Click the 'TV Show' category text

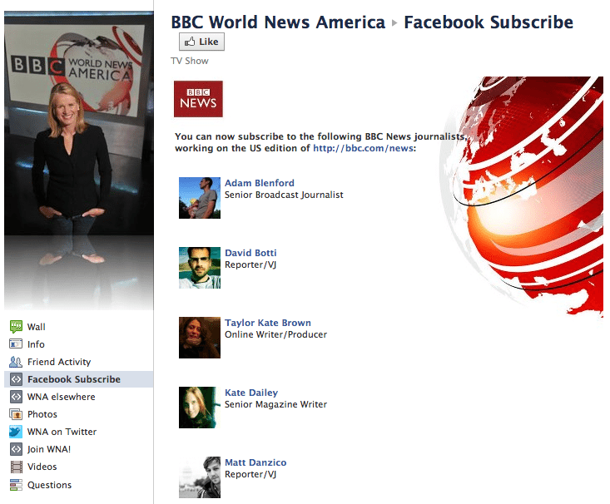(190, 61)
